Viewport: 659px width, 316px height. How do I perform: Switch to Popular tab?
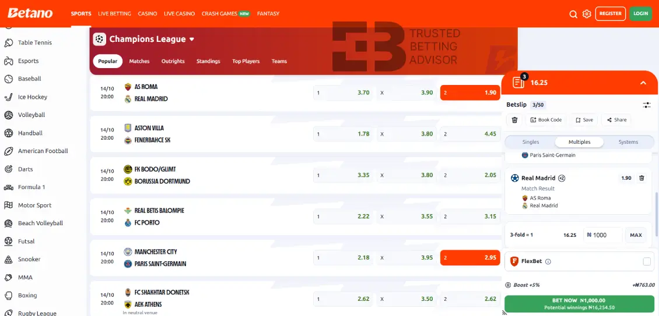coord(107,61)
